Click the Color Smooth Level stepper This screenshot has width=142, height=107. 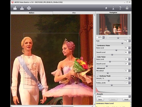click(x=130, y=64)
